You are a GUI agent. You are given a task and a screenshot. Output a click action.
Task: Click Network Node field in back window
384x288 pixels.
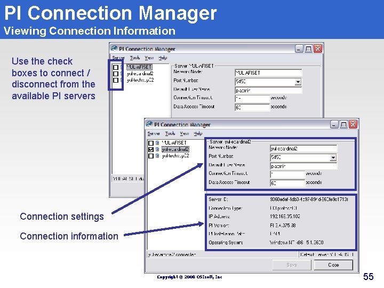(x=268, y=73)
